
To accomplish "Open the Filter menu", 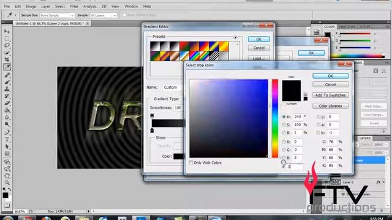I will coord(74,6).
